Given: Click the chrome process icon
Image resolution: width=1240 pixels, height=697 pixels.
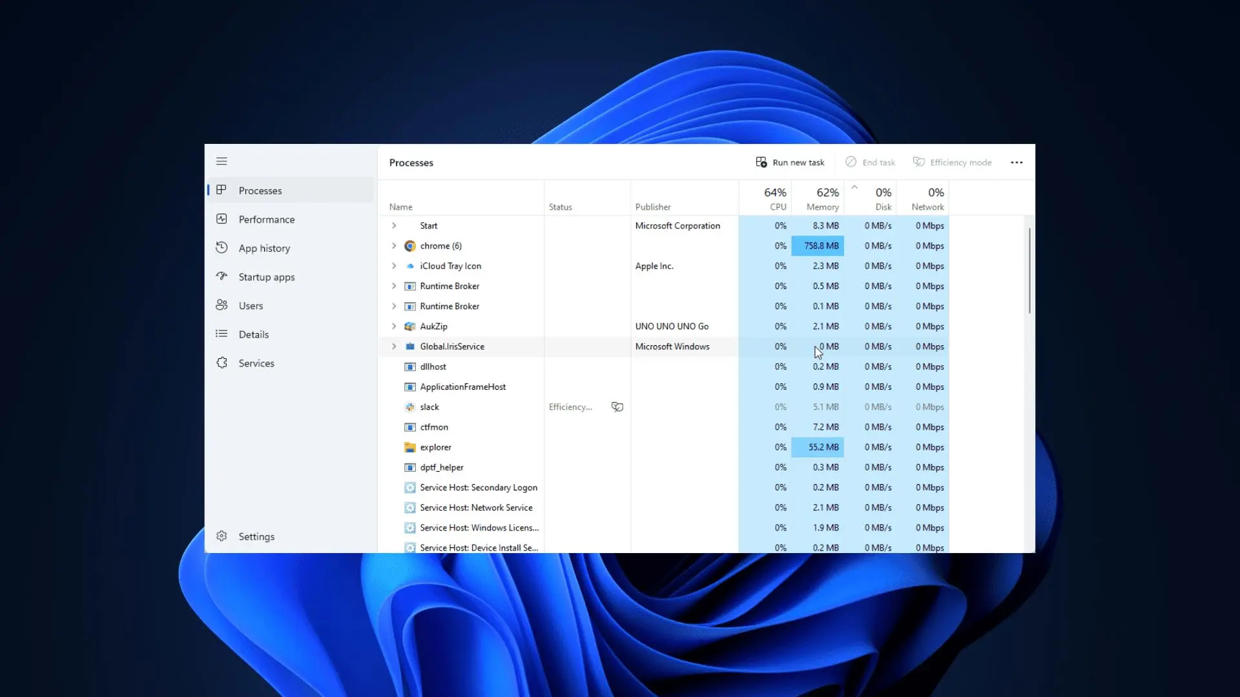Looking at the screenshot, I should [x=409, y=246].
